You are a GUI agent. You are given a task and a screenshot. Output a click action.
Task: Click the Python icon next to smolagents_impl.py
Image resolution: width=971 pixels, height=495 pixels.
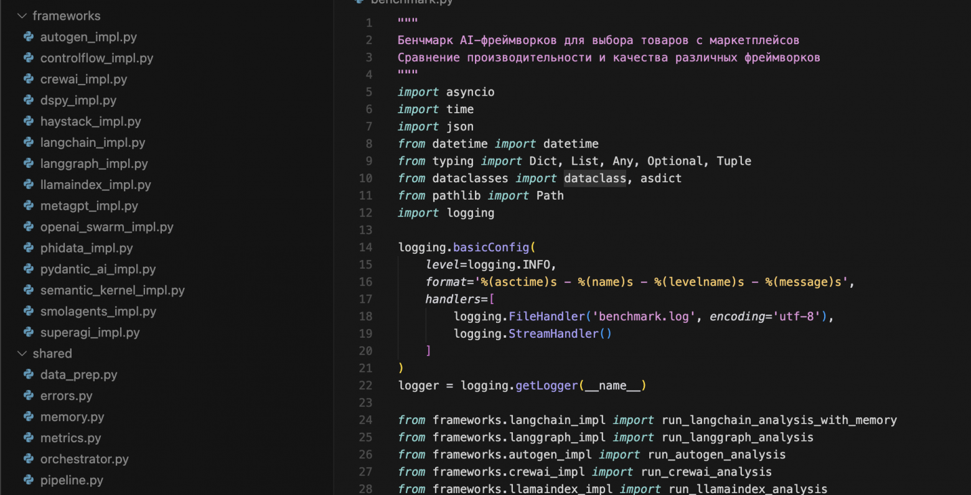[x=29, y=311]
